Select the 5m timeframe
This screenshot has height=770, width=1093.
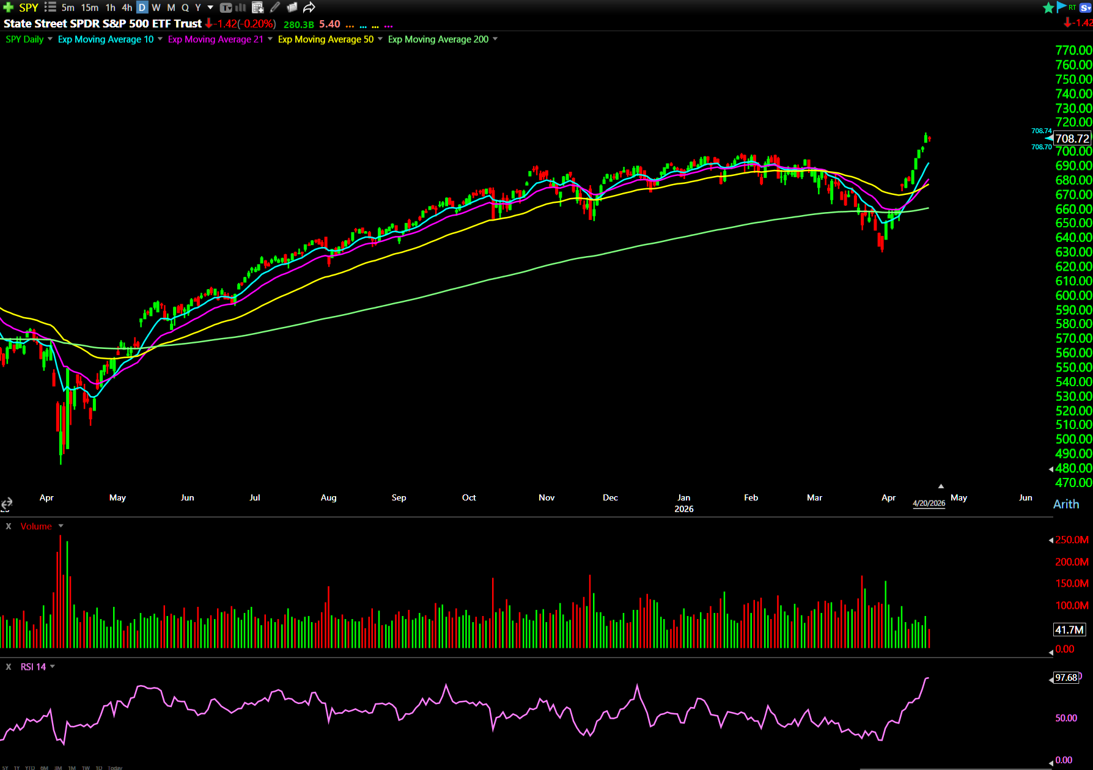point(68,7)
